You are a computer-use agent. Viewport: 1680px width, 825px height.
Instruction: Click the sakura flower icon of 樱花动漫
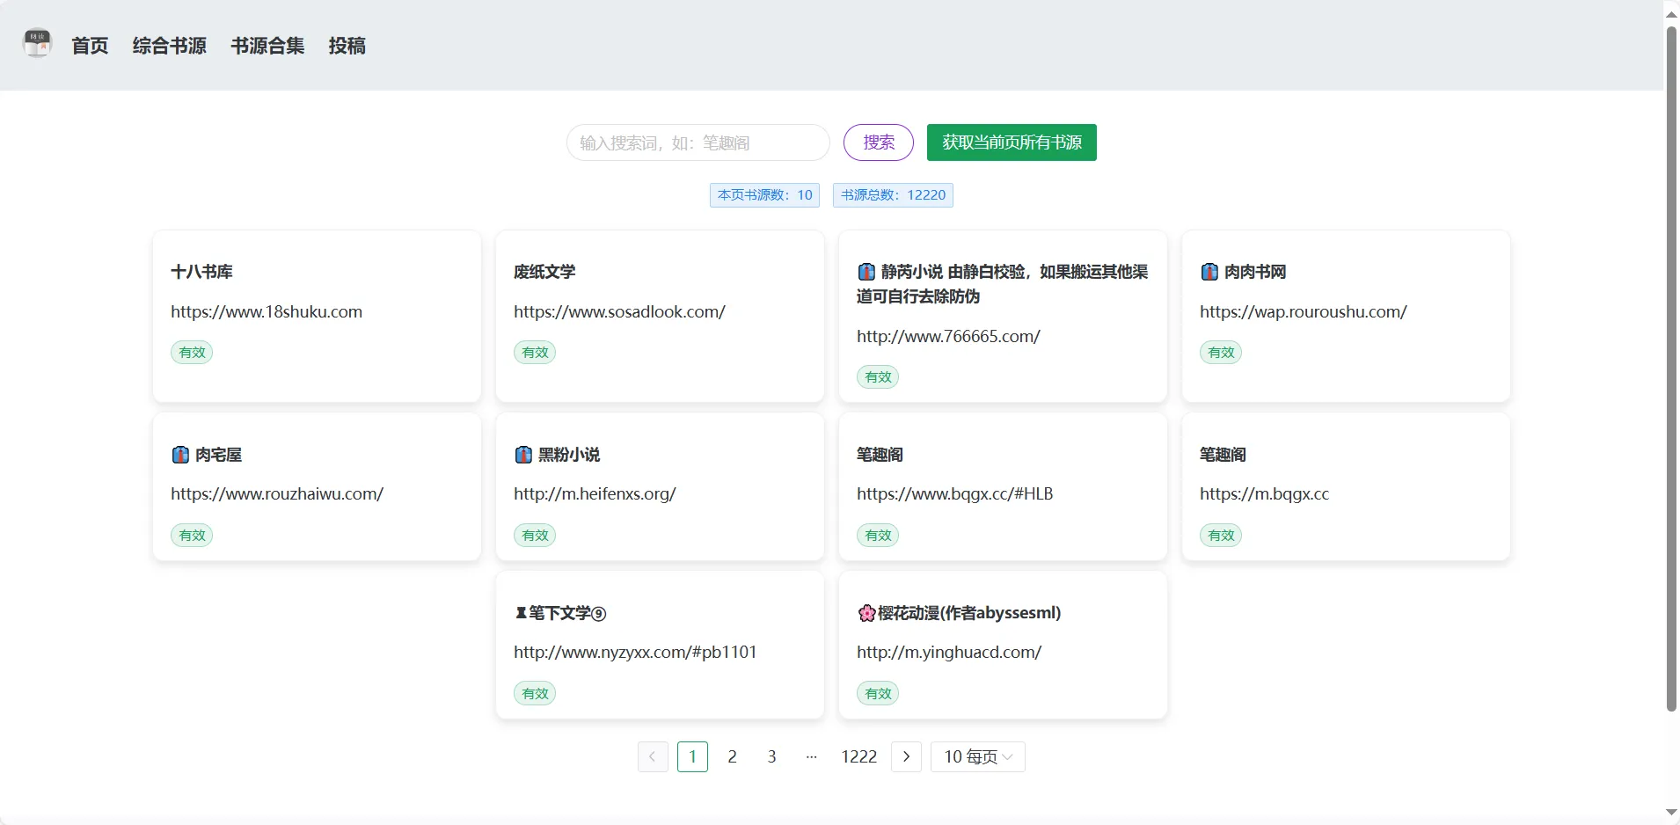click(866, 613)
